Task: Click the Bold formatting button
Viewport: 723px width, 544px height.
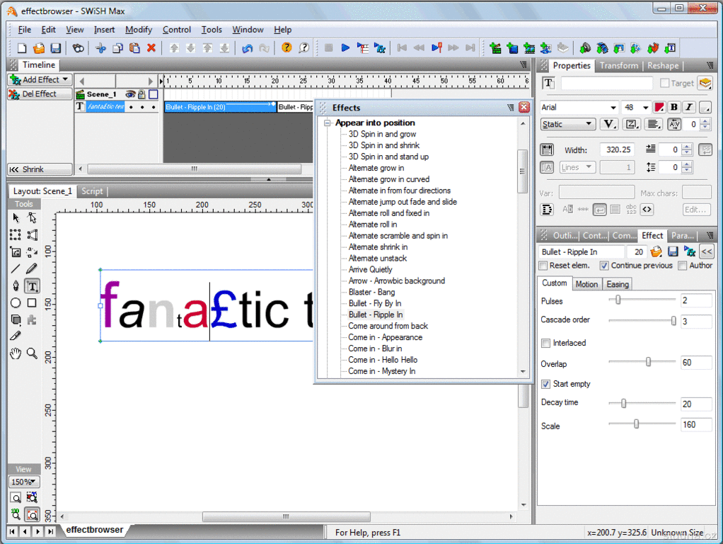Action: [673, 108]
